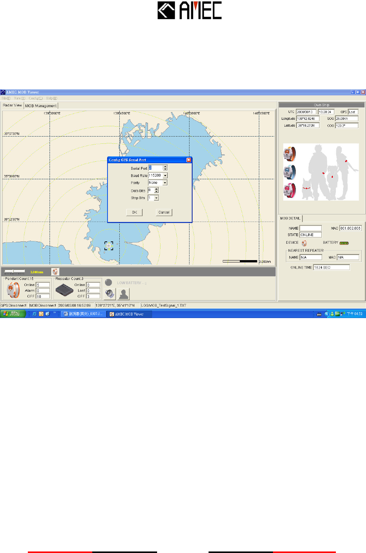Click the pendant icon beside range slider

[55, 272]
